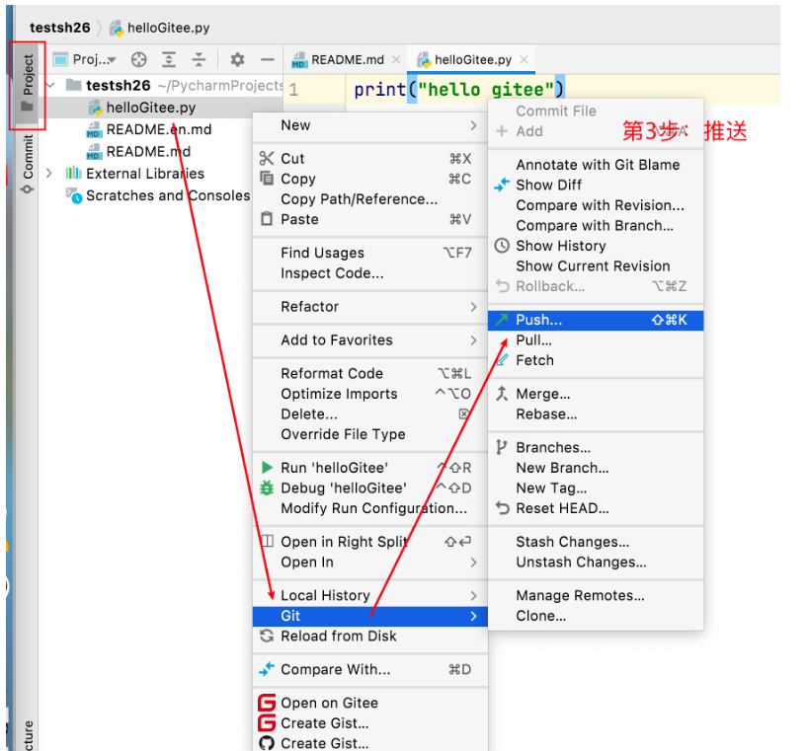Choose Show Current Revision
Image resolution: width=809 pixels, height=751 pixels.
pos(596,266)
